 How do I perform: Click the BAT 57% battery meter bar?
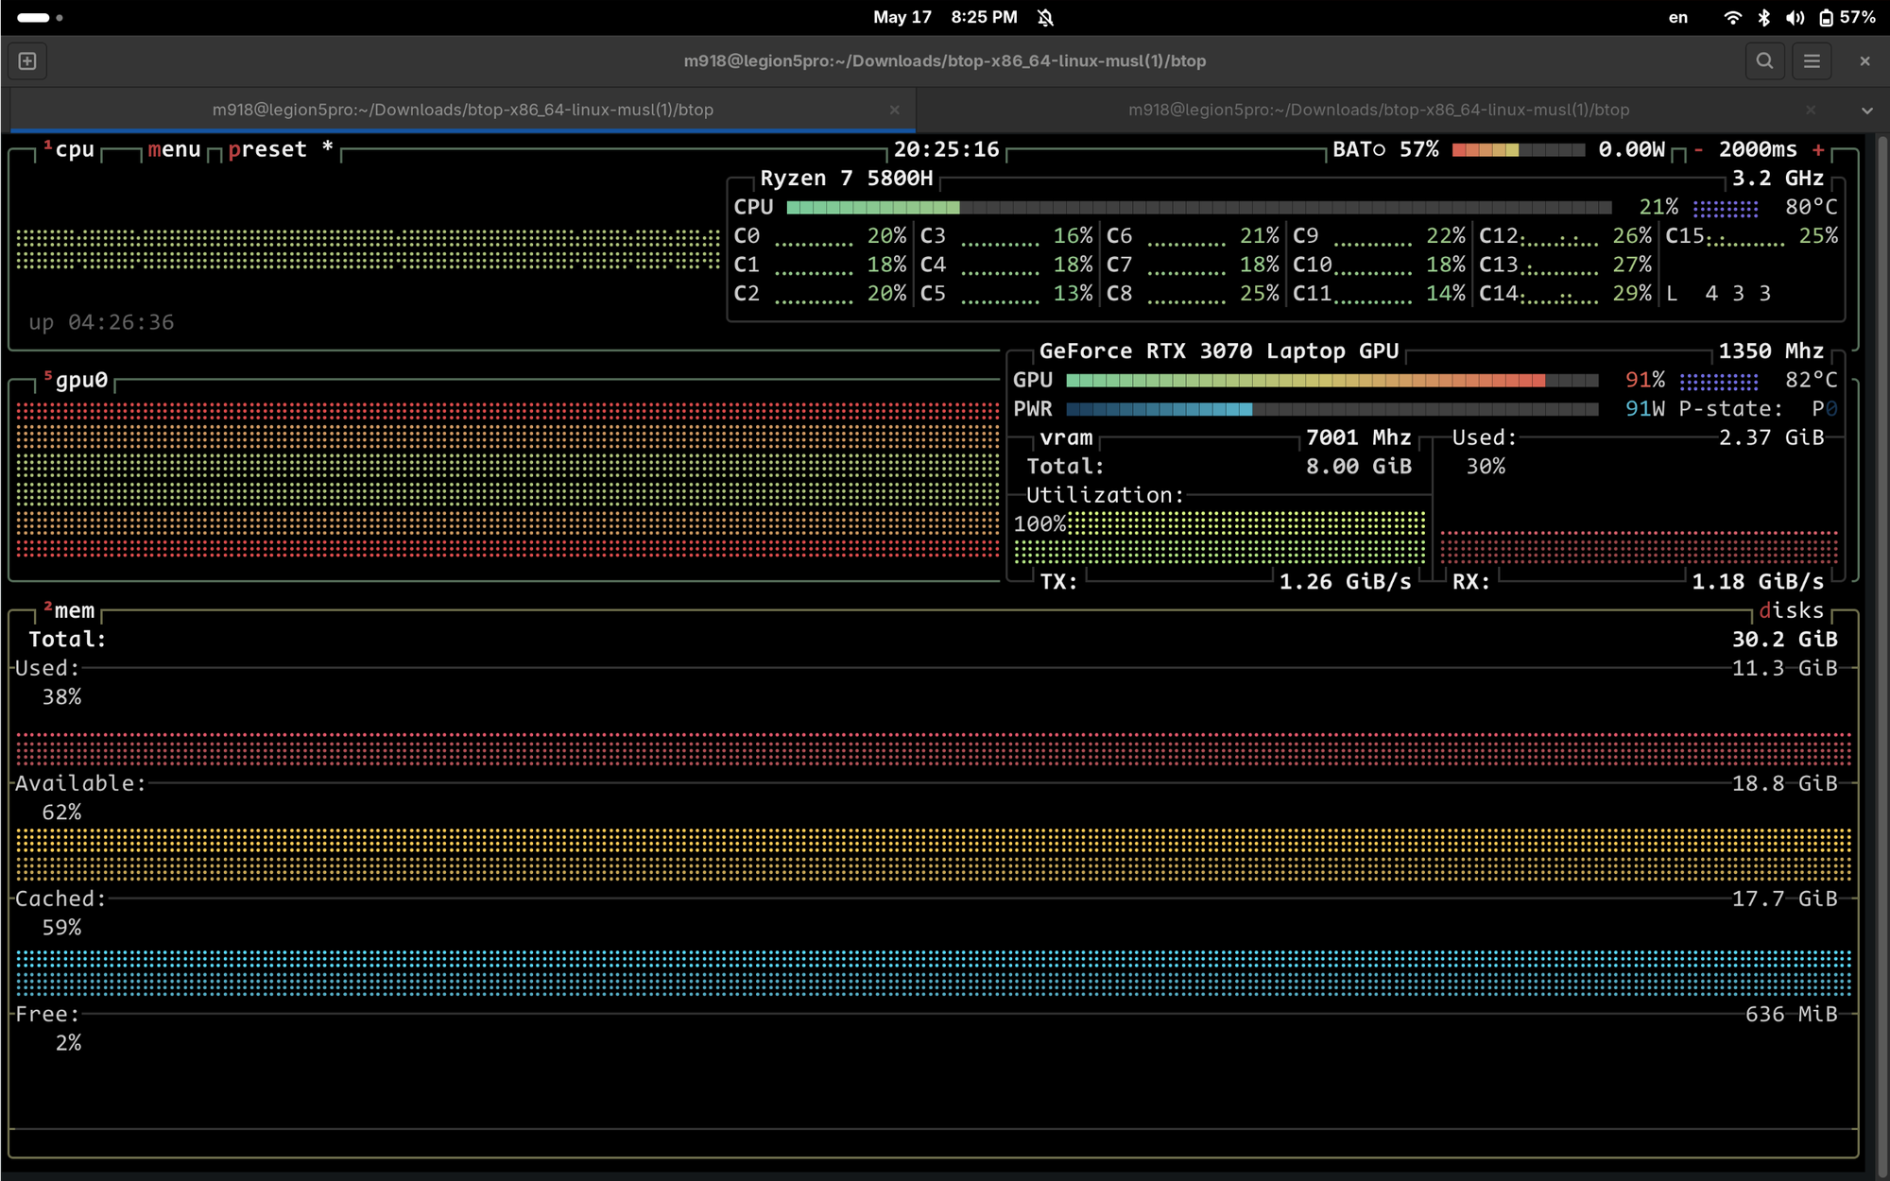(1518, 149)
